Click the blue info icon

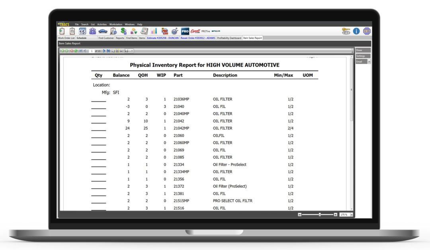click(x=356, y=30)
